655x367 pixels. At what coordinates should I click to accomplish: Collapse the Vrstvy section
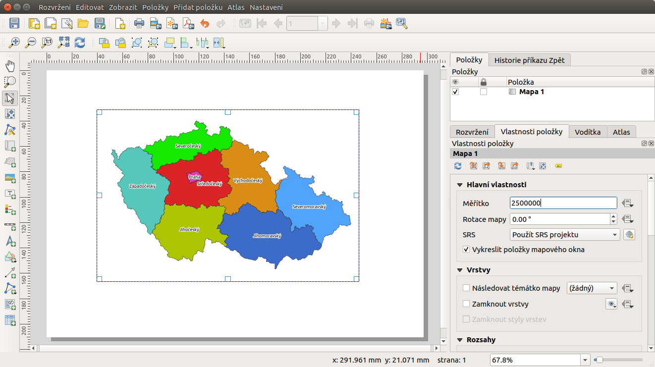coord(460,270)
